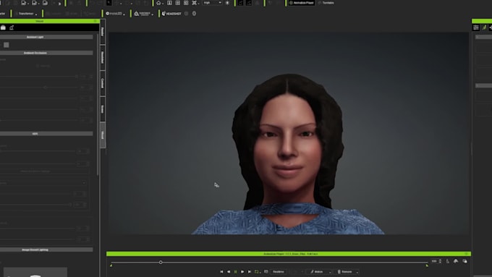Open the Motion button dropdown arrow
The image size is (492, 277).
(x=330, y=272)
